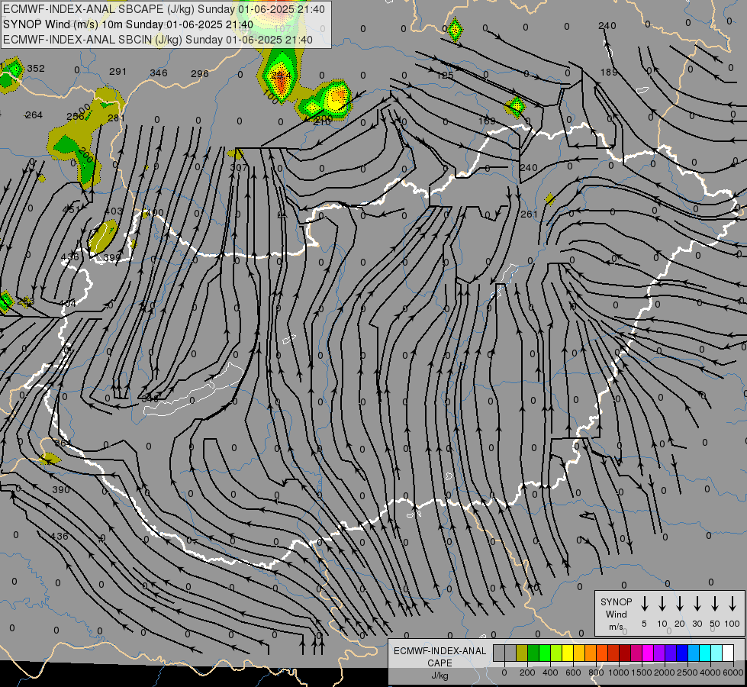Pick the white swatch at the end of the CAPE legend

[x=727, y=653]
